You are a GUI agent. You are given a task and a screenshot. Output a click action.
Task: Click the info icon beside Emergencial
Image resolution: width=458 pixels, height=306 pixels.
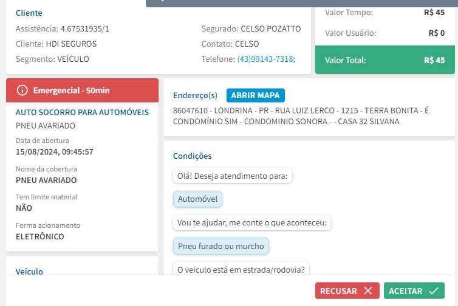click(22, 90)
